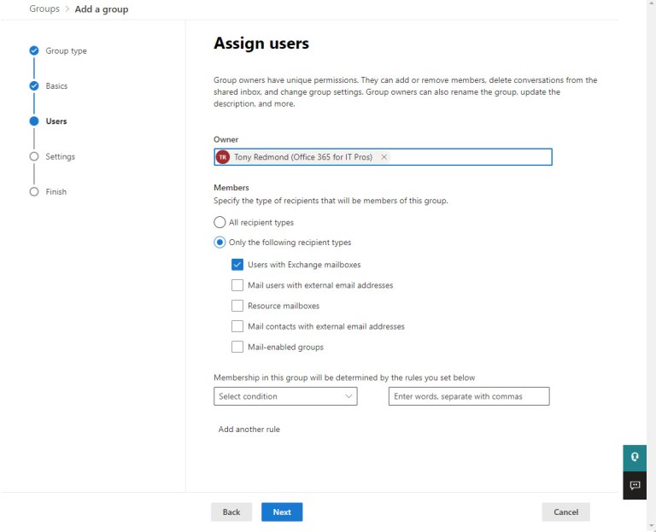The height and width of the screenshot is (532, 656).
Task: Select Only the following recipient types
Action: click(x=220, y=243)
